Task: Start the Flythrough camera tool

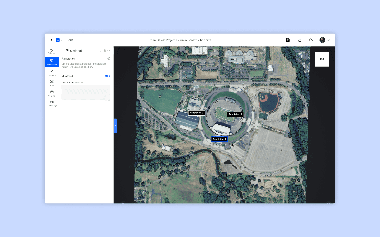Action: (52, 103)
